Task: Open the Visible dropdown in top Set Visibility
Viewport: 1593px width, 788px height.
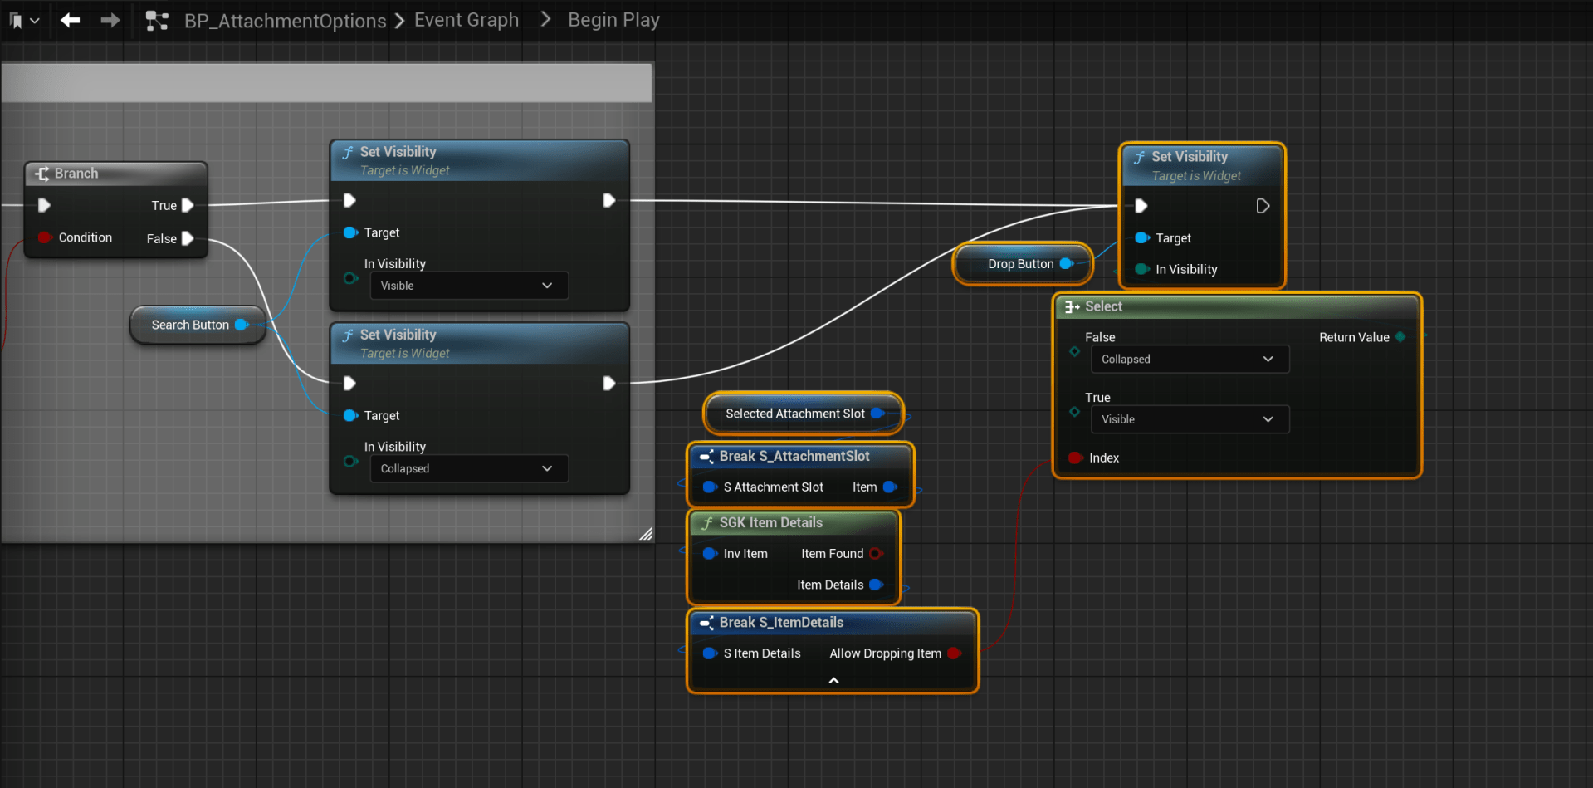Action: (x=468, y=286)
